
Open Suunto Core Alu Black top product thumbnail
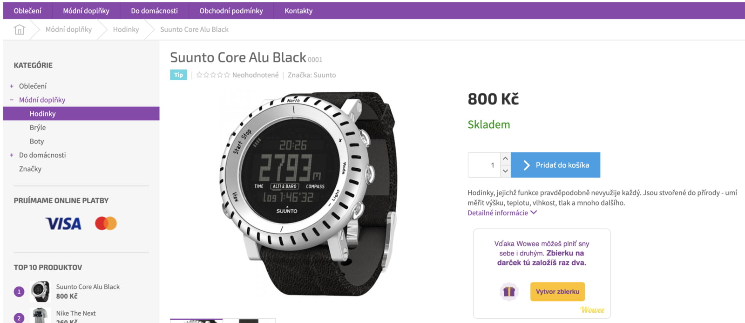(41, 292)
